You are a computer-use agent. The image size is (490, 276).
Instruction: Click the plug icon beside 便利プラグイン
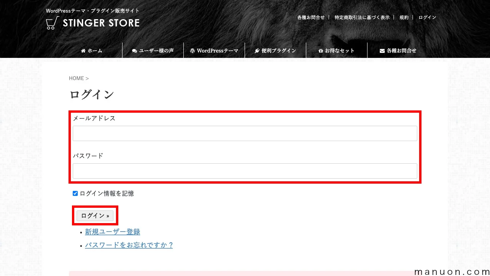pyautogui.click(x=257, y=51)
